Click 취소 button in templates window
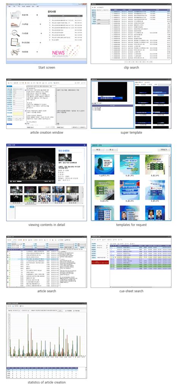The height and width of the screenshot is (390, 180). coord(111,150)
